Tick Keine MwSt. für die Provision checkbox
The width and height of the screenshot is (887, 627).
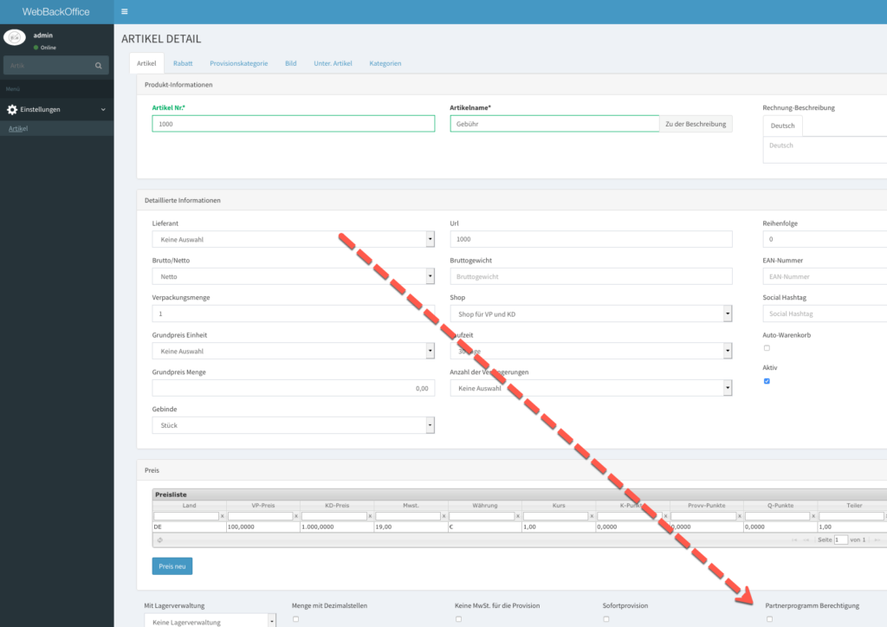[459, 619]
